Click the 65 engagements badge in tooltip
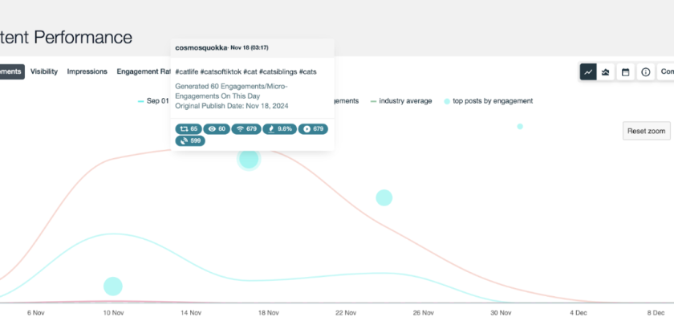This screenshot has height=321, width=674. 189,128
